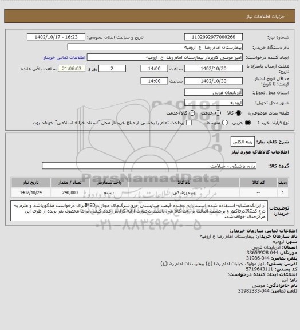Viewport: 300px width, 330px height.
Task: Click the remaining days field showing 2
Action: [x=112, y=69]
